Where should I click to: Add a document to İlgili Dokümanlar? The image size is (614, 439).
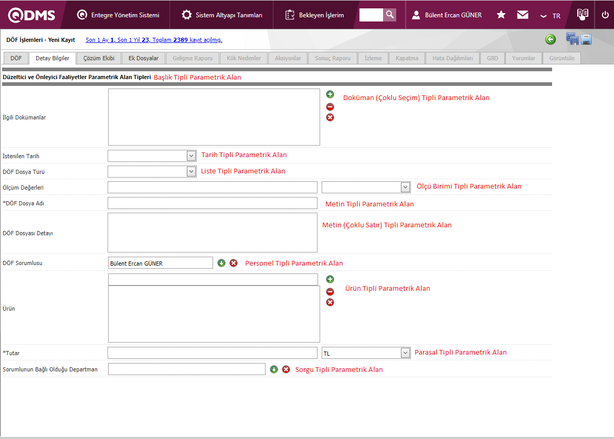[x=330, y=94]
